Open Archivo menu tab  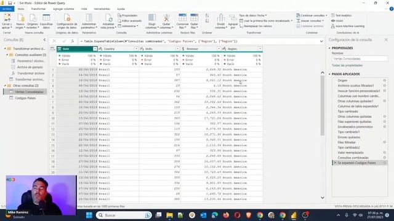[x=7, y=9]
